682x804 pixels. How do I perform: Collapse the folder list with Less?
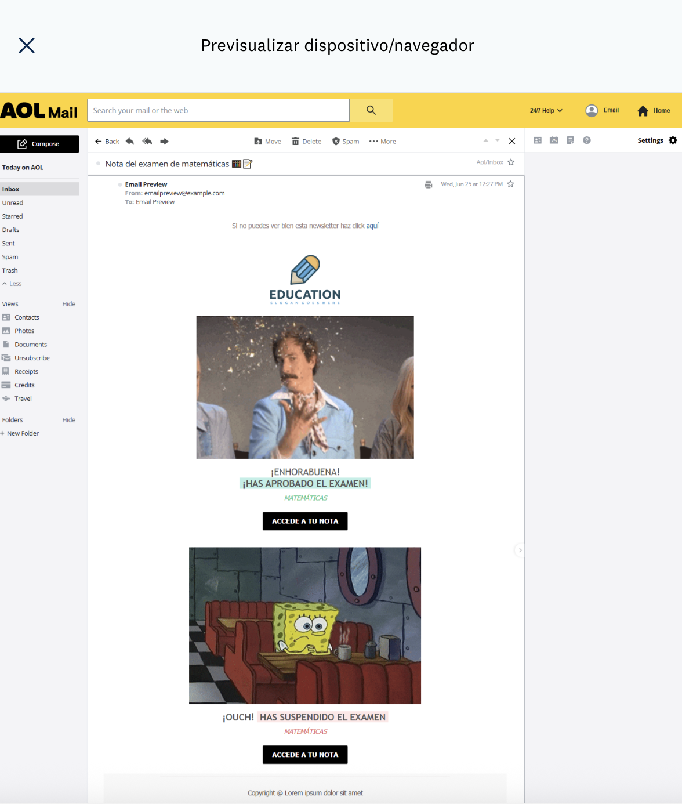pos(12,284)
